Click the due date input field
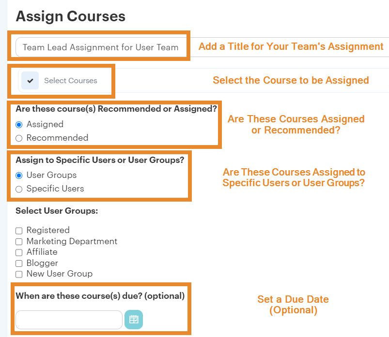Screen dimensions: 389x337 [x=69, y=320]
